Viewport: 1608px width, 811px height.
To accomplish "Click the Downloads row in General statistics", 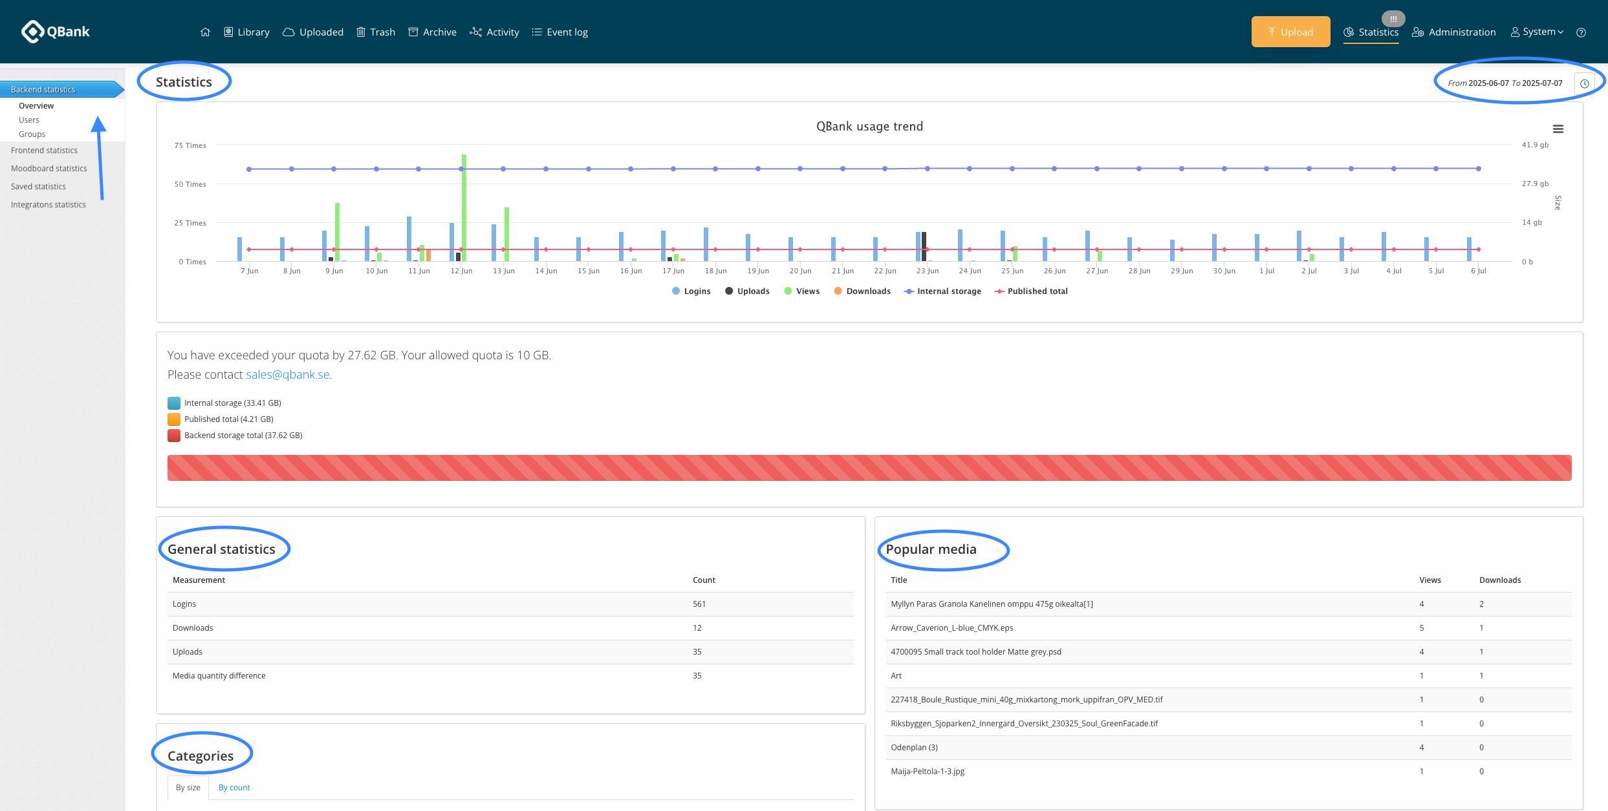I will (510, 628).
